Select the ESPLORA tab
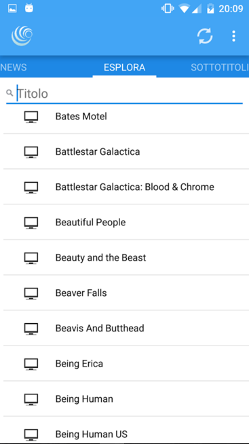The width and height of the screenshot is (249, 444). point(125,67)
